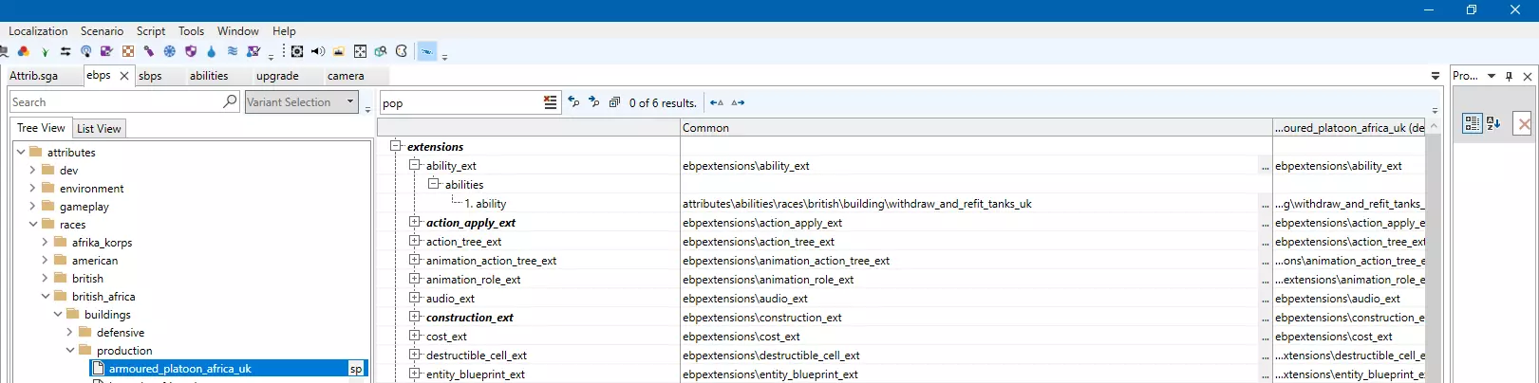
Task: Click the expand all results icon
Action: pyautogui.click(x=614, y=102)
